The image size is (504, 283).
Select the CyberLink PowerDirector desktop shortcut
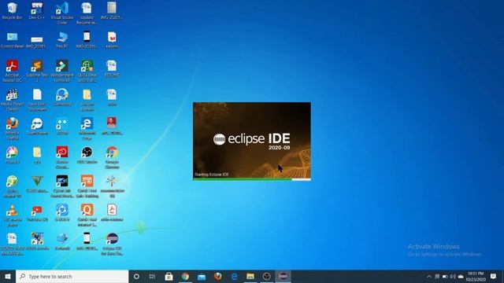pyautogui.click(x=62, y=186)
